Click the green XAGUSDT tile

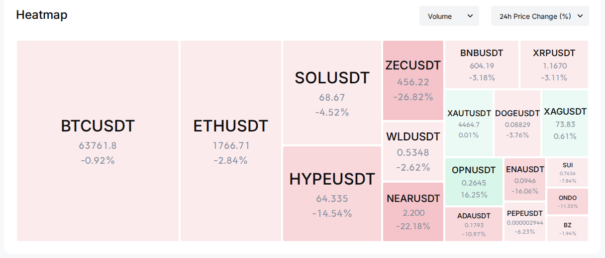[x=565, y=124]
